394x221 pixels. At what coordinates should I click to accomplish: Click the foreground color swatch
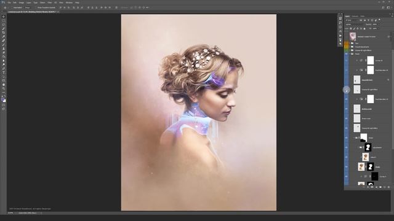[x=2, y=99]
